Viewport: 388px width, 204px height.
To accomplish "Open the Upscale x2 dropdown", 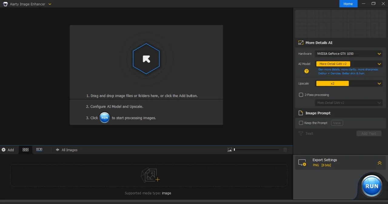I will click(x=349, y=83).
